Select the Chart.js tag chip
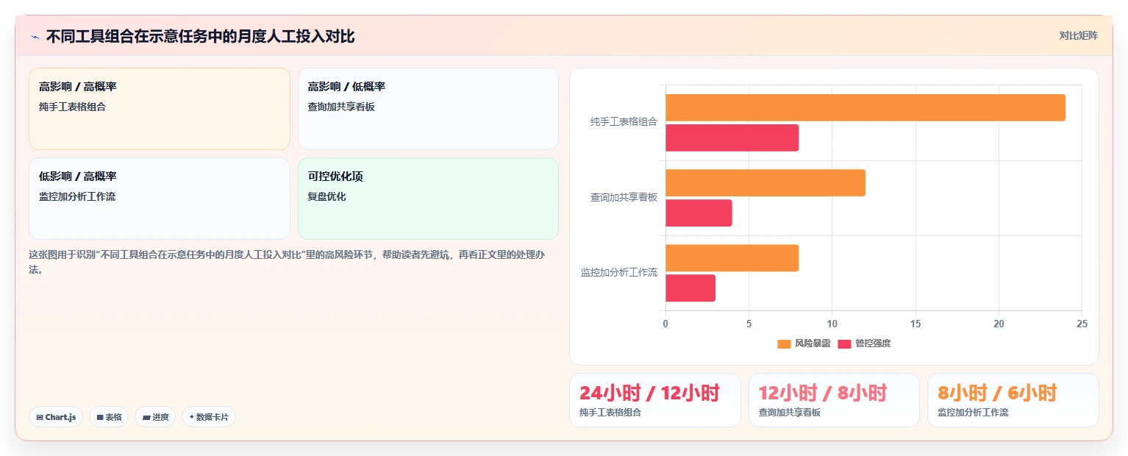This screenshot has height=456, width=1128. (56, 417)
